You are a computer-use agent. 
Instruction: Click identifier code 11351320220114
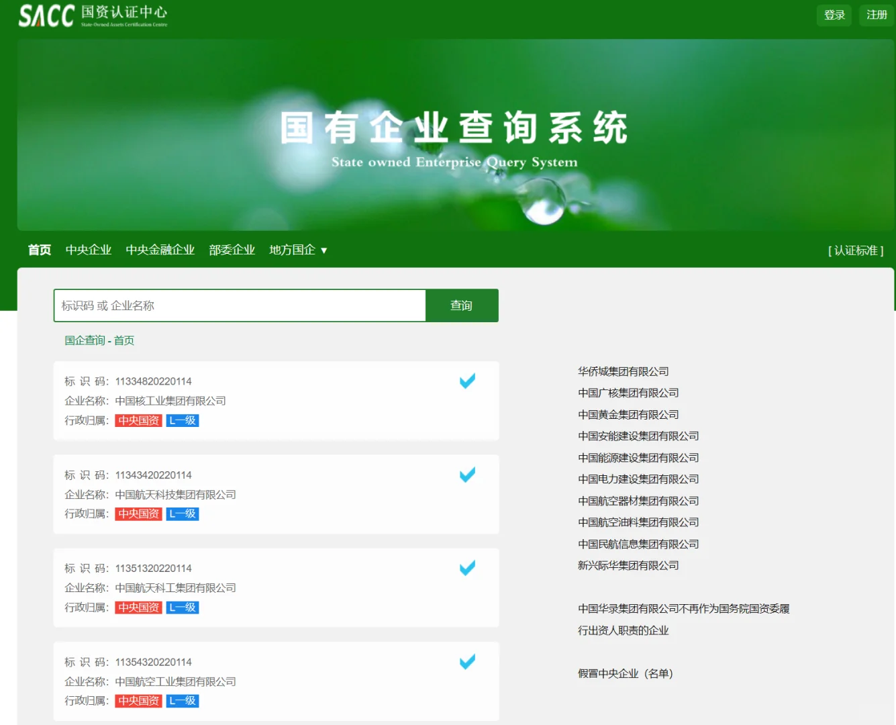[154, 569]
